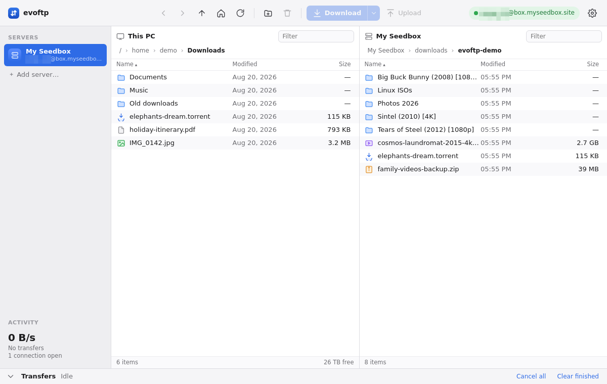Image resolution: width=607 pixels, height=384 pixels.
Task: Navigate to home breadcrumb
Action: tap(141, 51)
